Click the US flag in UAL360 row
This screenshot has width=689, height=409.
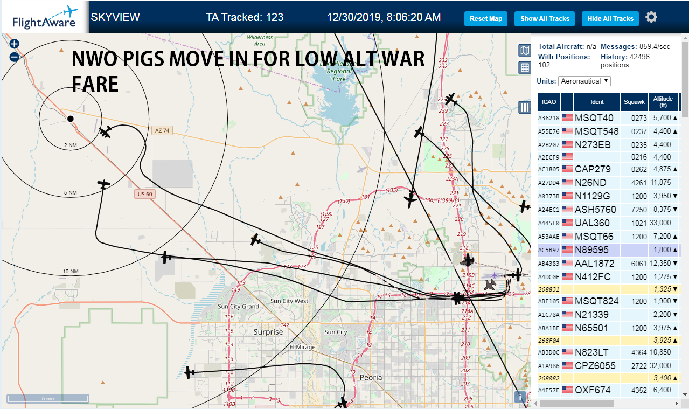pyautogui.click(x=567, y=223)
